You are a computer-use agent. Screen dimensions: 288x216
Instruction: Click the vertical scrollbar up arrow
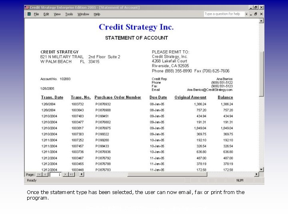click(261, 21)
